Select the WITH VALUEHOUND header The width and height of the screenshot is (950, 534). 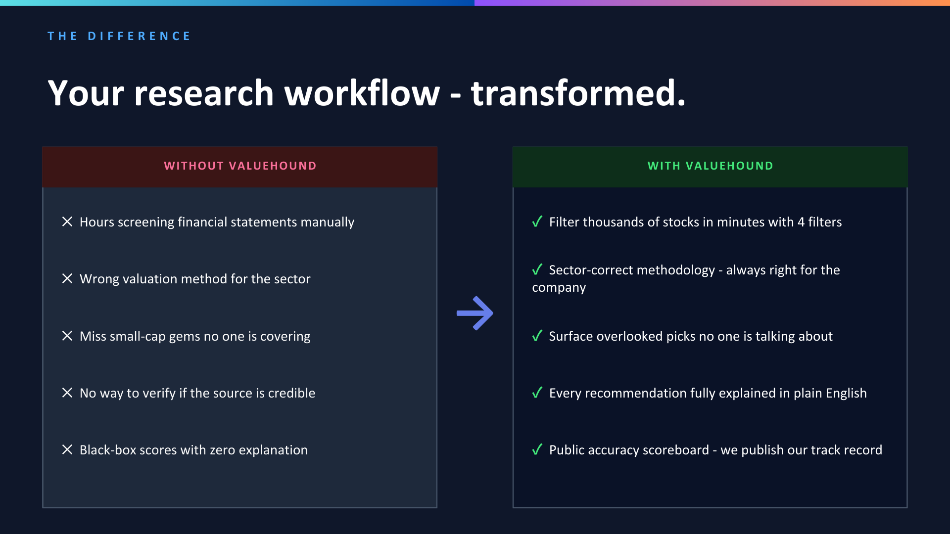[710, 166]
